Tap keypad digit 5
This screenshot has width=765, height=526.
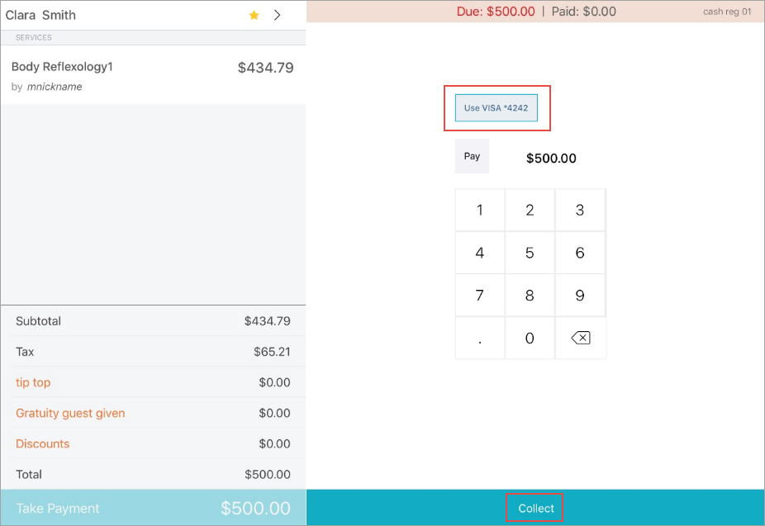point(530,253)
